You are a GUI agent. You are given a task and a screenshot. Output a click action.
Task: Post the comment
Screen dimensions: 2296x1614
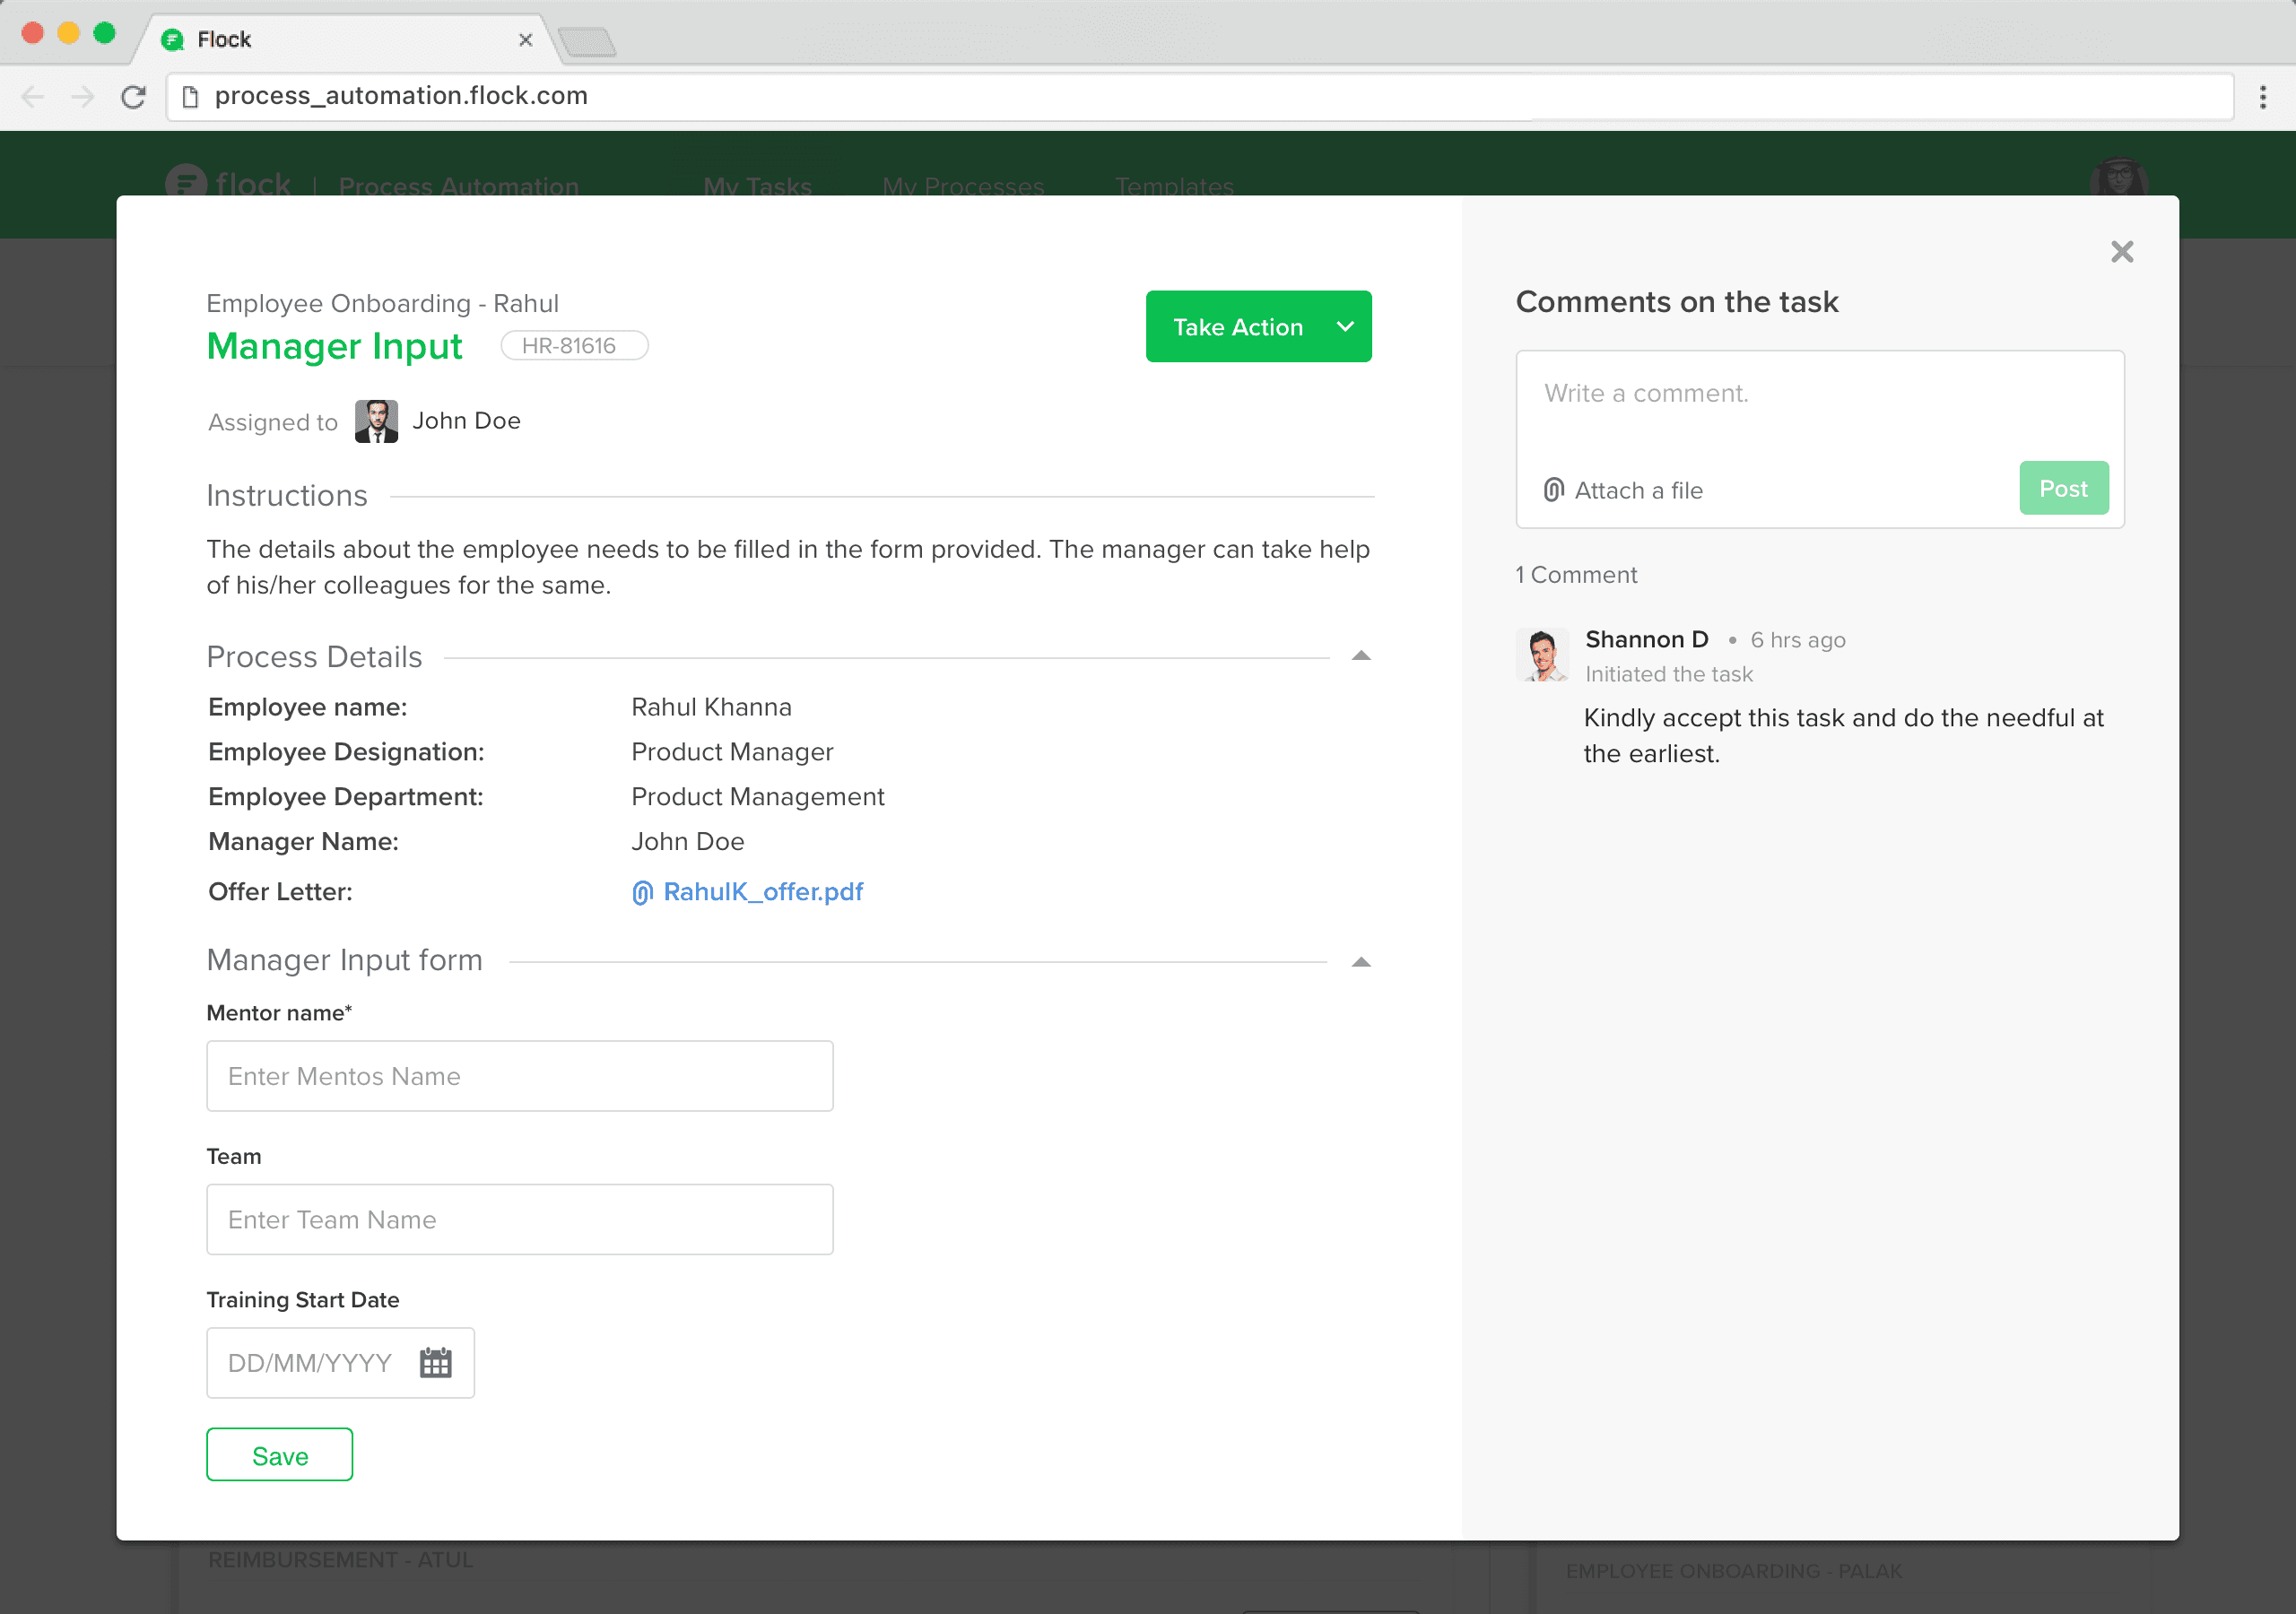(x=2063, y=488)
